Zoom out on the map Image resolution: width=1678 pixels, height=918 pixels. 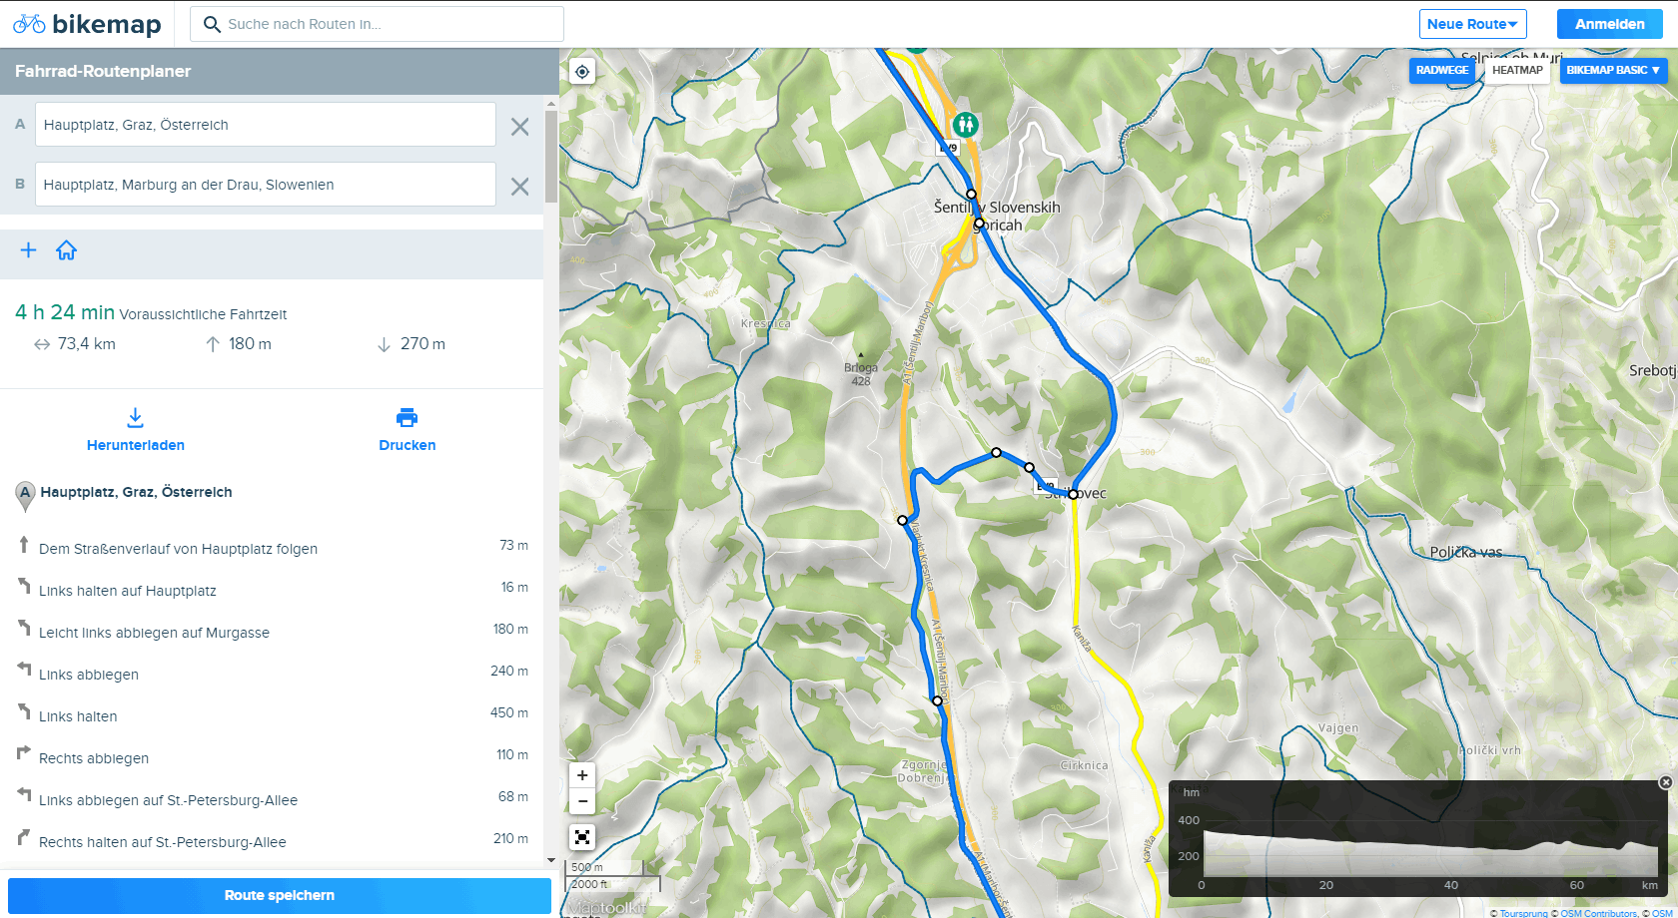[582, 801]
